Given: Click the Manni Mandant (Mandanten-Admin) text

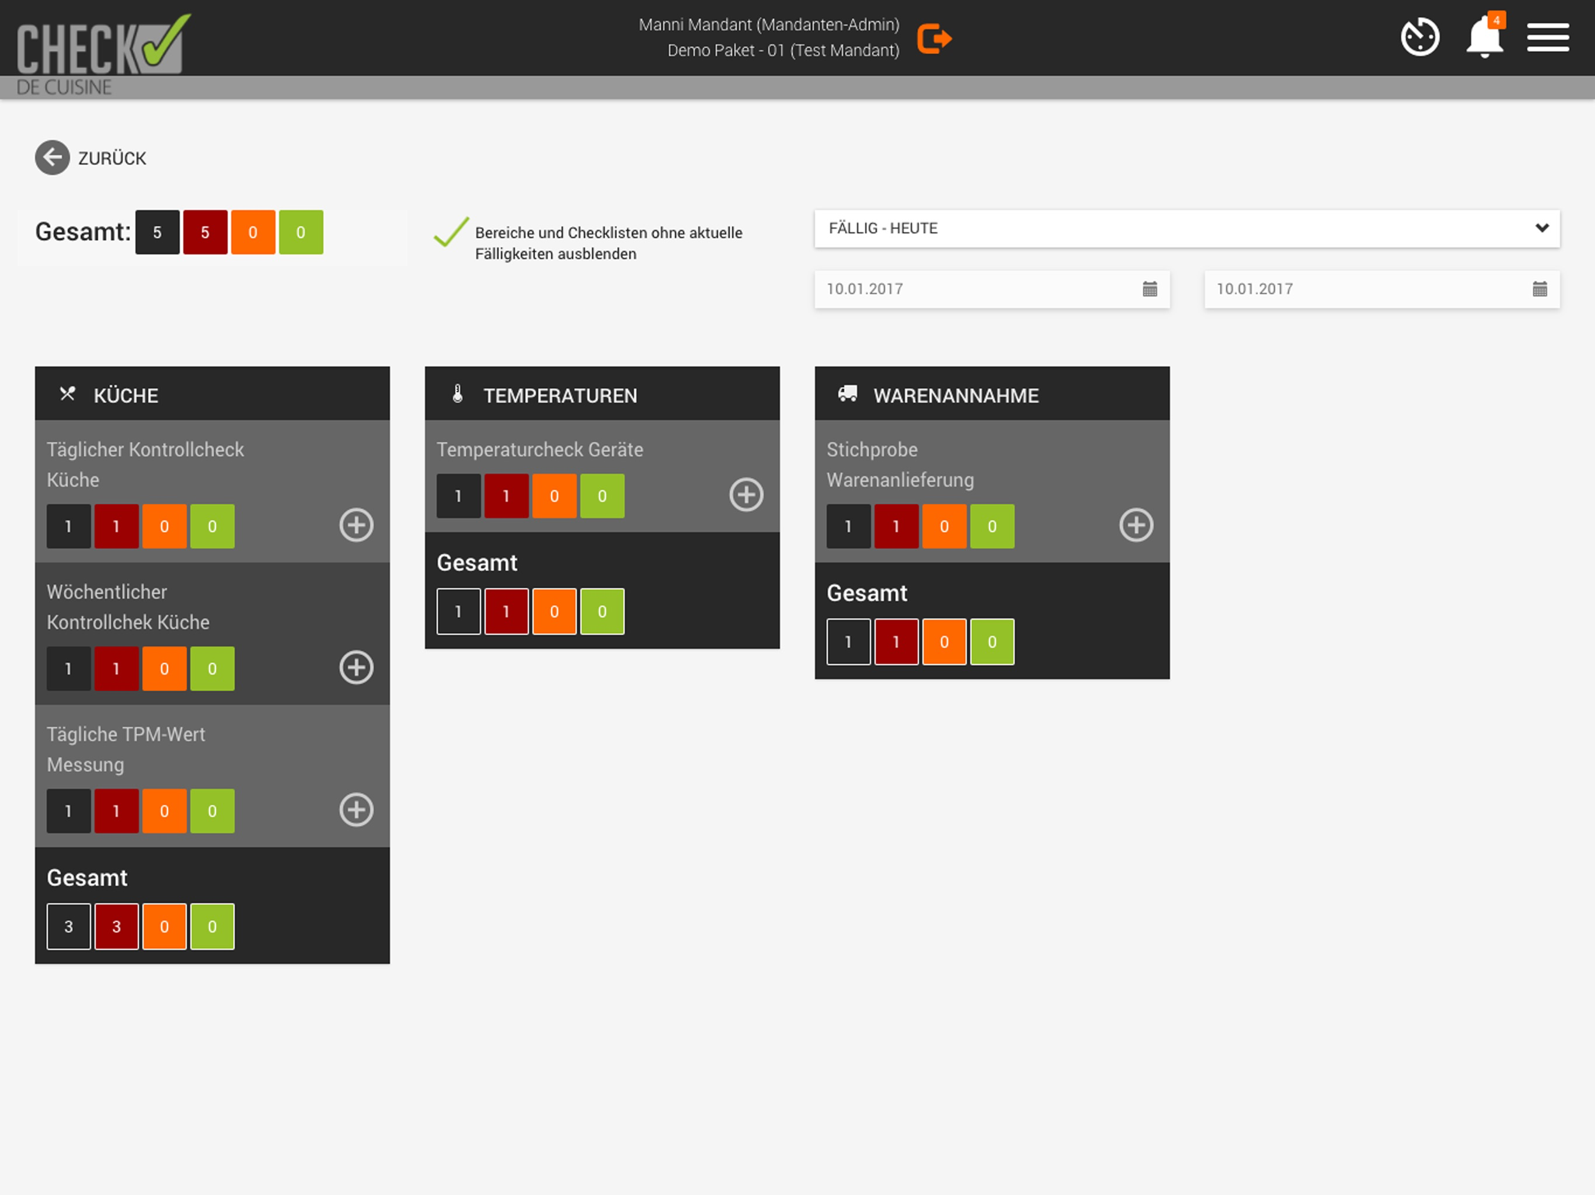Looking at the screenshot, I should pyautogui.click(x=769, y=25).
